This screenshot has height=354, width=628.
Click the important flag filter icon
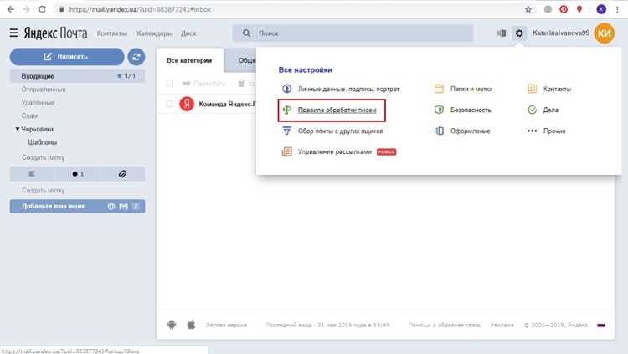[32, 174]
